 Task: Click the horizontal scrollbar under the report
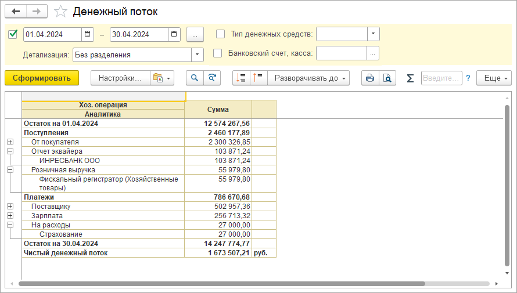(221, 284)
